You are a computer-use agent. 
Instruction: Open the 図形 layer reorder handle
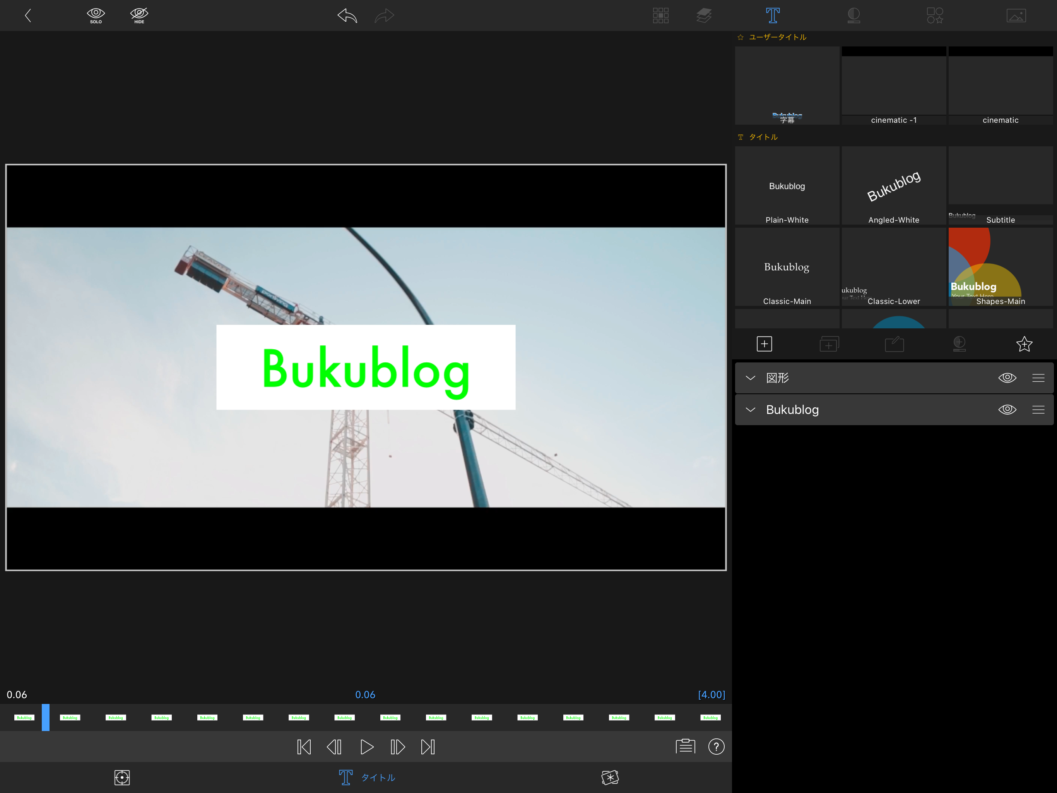pos(1038,378)
